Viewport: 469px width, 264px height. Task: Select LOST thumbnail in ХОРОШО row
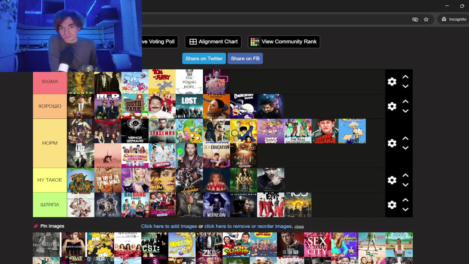pyautogui.click(x=189, y=106)
